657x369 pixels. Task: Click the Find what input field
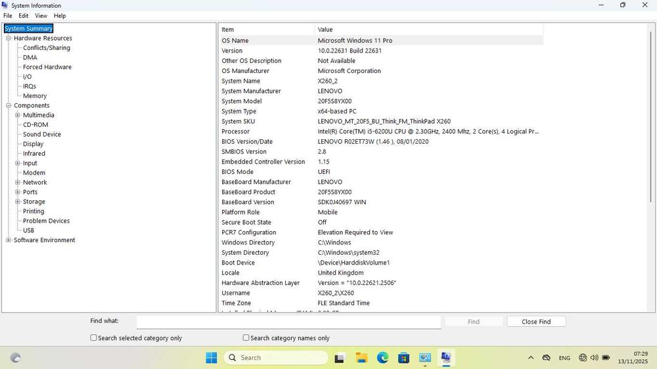click(x=288, y=322)
